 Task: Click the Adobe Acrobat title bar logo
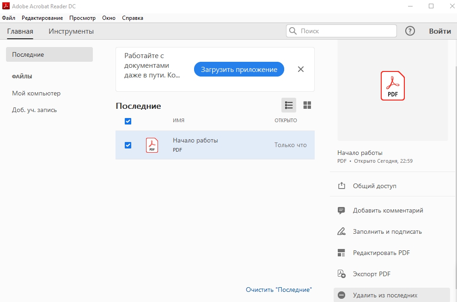coord(6,6)
